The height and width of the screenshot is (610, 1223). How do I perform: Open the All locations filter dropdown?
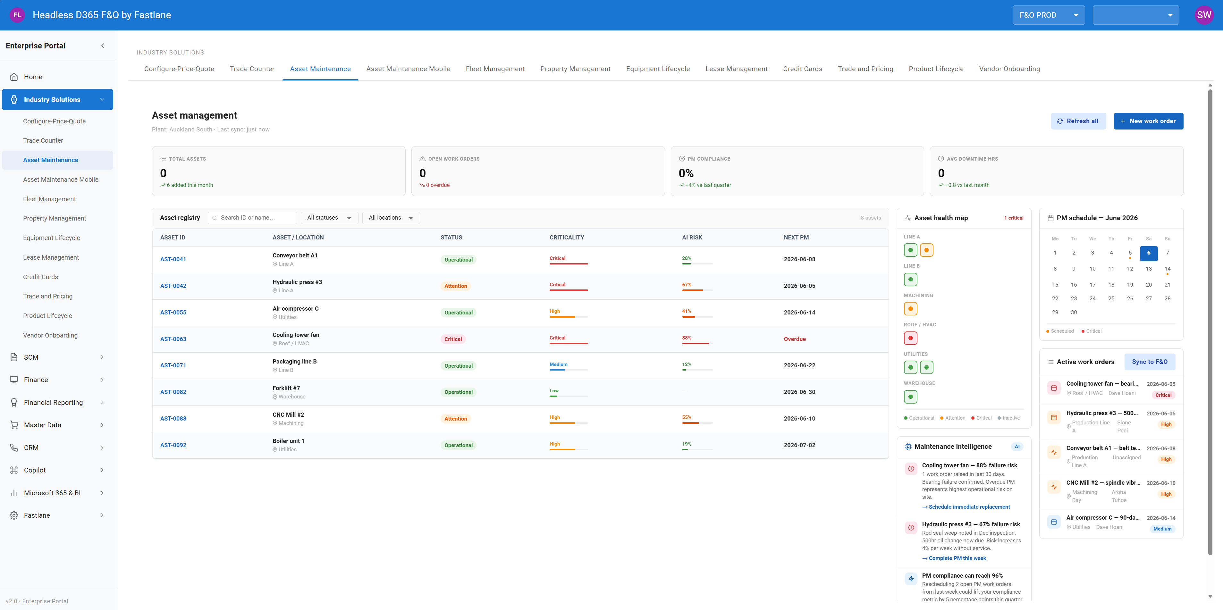coord(391,218)
